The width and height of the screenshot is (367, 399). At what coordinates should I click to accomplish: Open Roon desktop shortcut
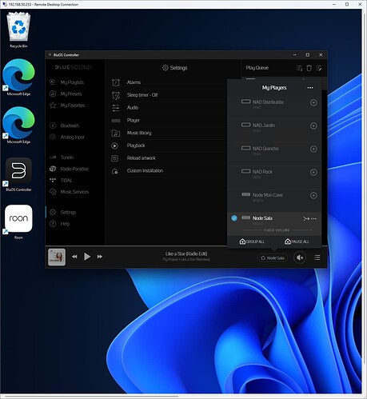pos(18,221)
